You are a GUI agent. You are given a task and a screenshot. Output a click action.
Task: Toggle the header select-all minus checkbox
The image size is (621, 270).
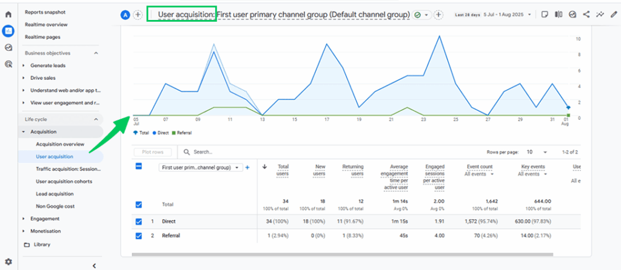(139, 166)
